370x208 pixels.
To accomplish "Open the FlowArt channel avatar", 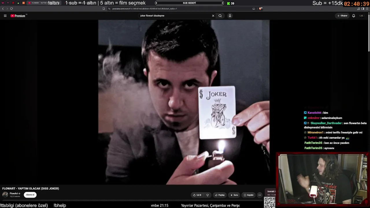I will (x=5, y=195).
